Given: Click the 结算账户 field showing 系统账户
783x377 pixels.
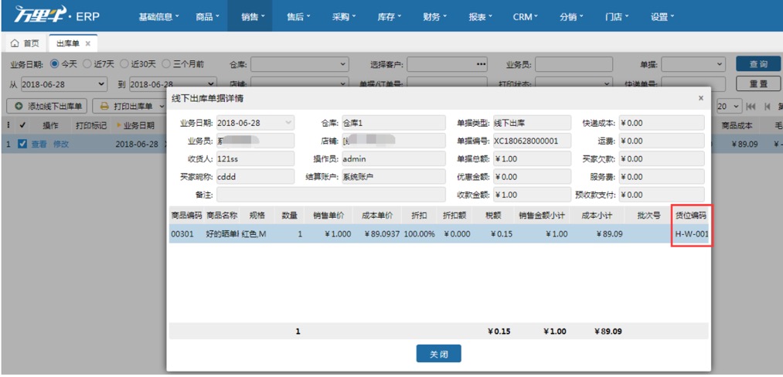Looking at the screenshot, I should click(x=393, y=177).
